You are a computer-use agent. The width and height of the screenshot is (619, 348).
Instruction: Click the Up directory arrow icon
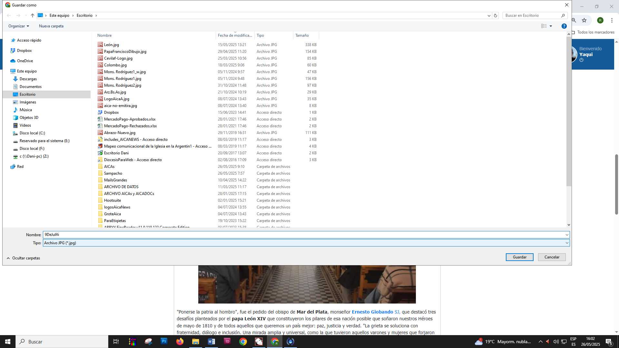(x=33, y=15)
